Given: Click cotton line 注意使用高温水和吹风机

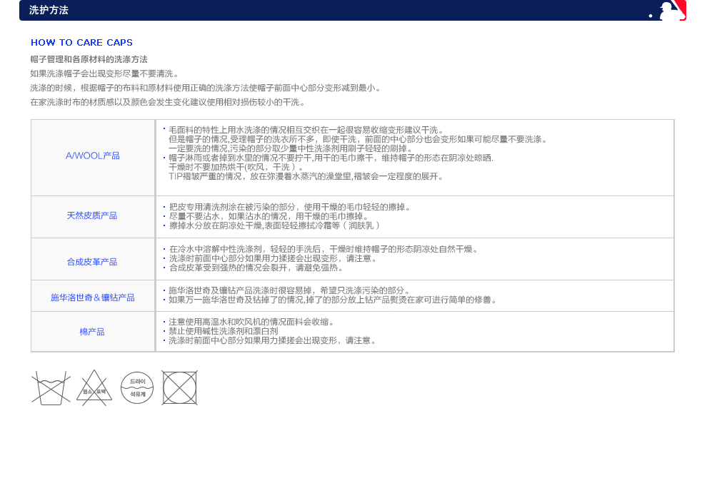Looking at the screenshot, I should (x=251, y=322).
